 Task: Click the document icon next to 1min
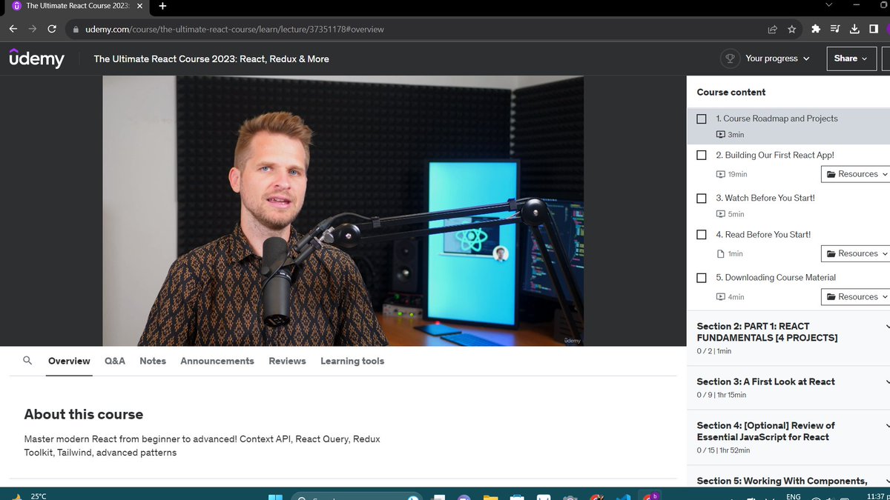pyautogui.click(x=720, y=253)
